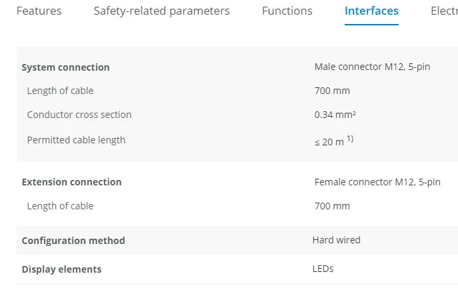Open the Features tab
This screenshot has width=458, height=290.
[x=39, y=11]
